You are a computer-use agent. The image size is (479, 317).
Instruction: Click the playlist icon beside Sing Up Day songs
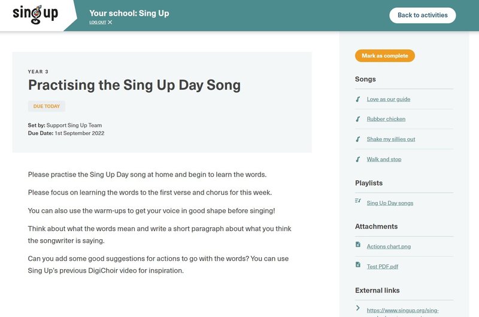point(357,201)
